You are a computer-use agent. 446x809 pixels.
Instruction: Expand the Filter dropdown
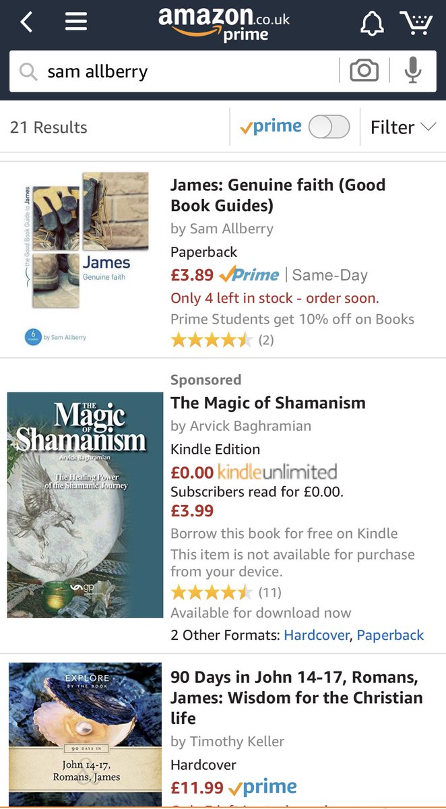(403, 127)
